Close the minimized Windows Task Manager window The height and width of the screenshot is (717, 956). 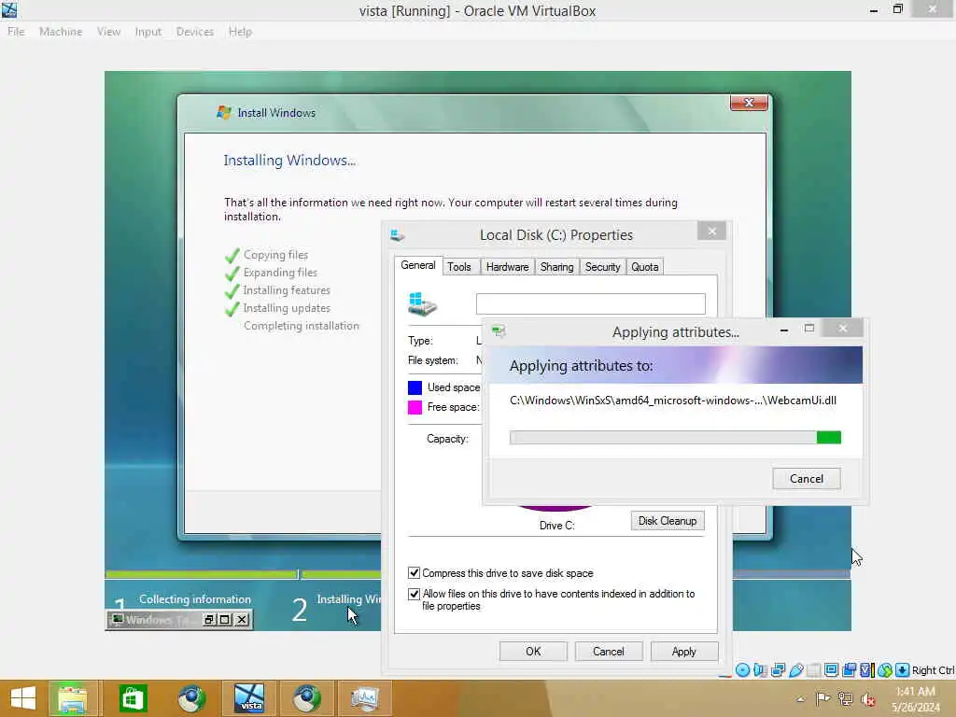(x=242, y=620)
